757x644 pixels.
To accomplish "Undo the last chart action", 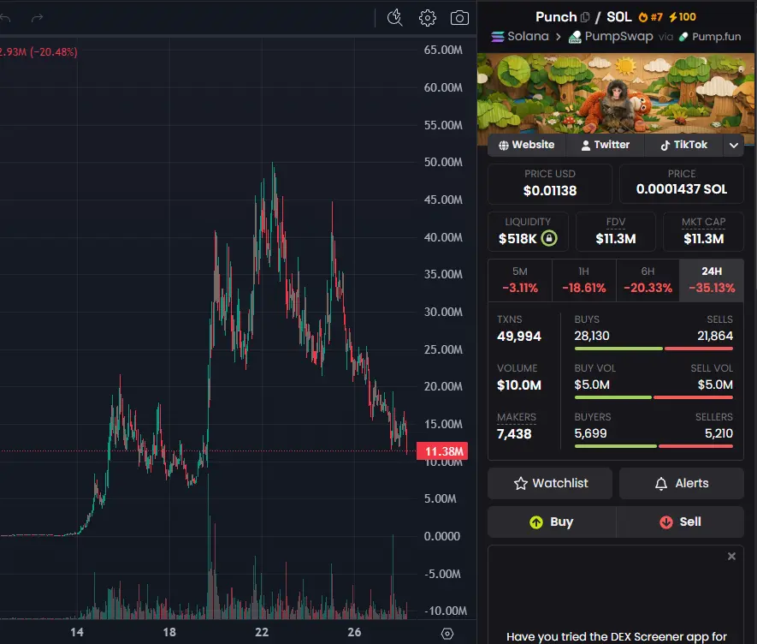I will point(5,18).
